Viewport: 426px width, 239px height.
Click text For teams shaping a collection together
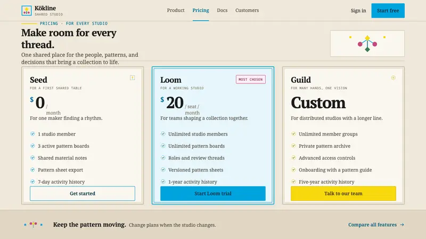(x=204, y=118)
